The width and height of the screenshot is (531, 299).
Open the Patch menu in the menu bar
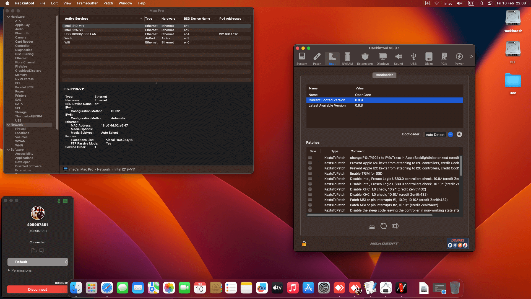click(108, 3)
